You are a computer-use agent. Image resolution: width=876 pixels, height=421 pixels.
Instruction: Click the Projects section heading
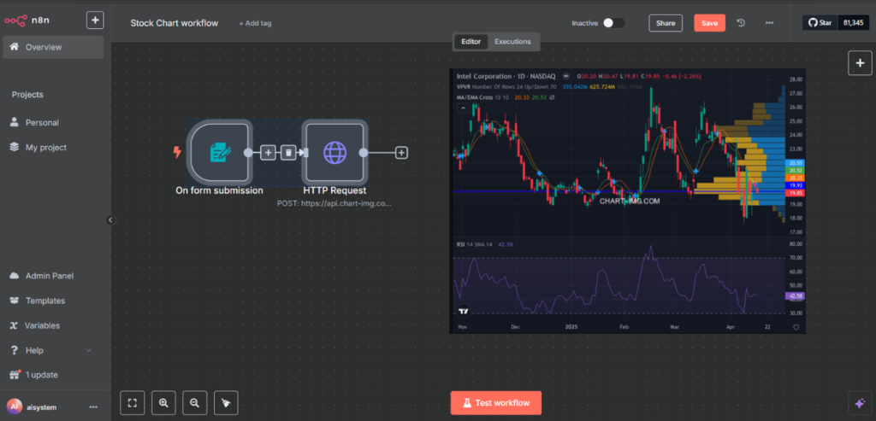[x=27, y=95]
